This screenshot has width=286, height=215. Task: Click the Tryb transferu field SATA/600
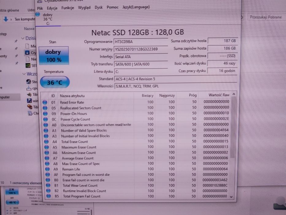pyautogui.click(x=141, y=64)
